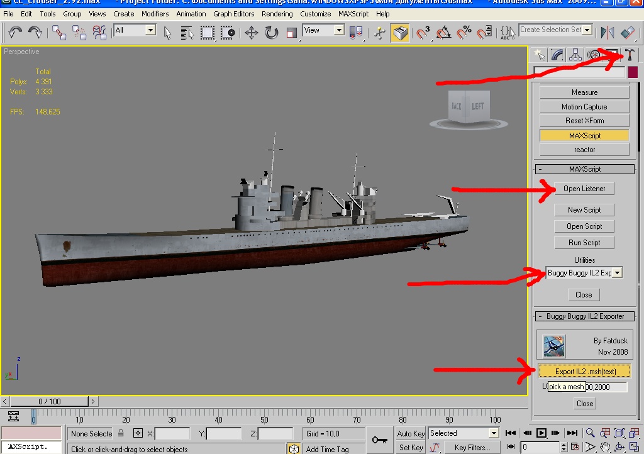This screenshot has height=454, width=644.
Task: Expand the Buggy Buggy IL2 Exporter utilities dropdown
Action: point(617,273)
